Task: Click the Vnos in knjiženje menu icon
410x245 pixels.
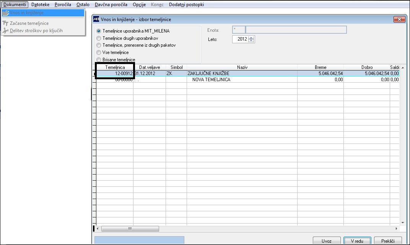Action: pos(6,13)
